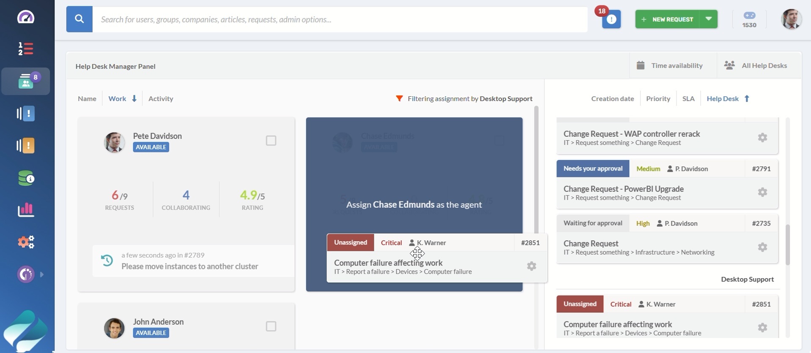
Task: Click Pete Davidson's avatar photo
Action: 114,142
